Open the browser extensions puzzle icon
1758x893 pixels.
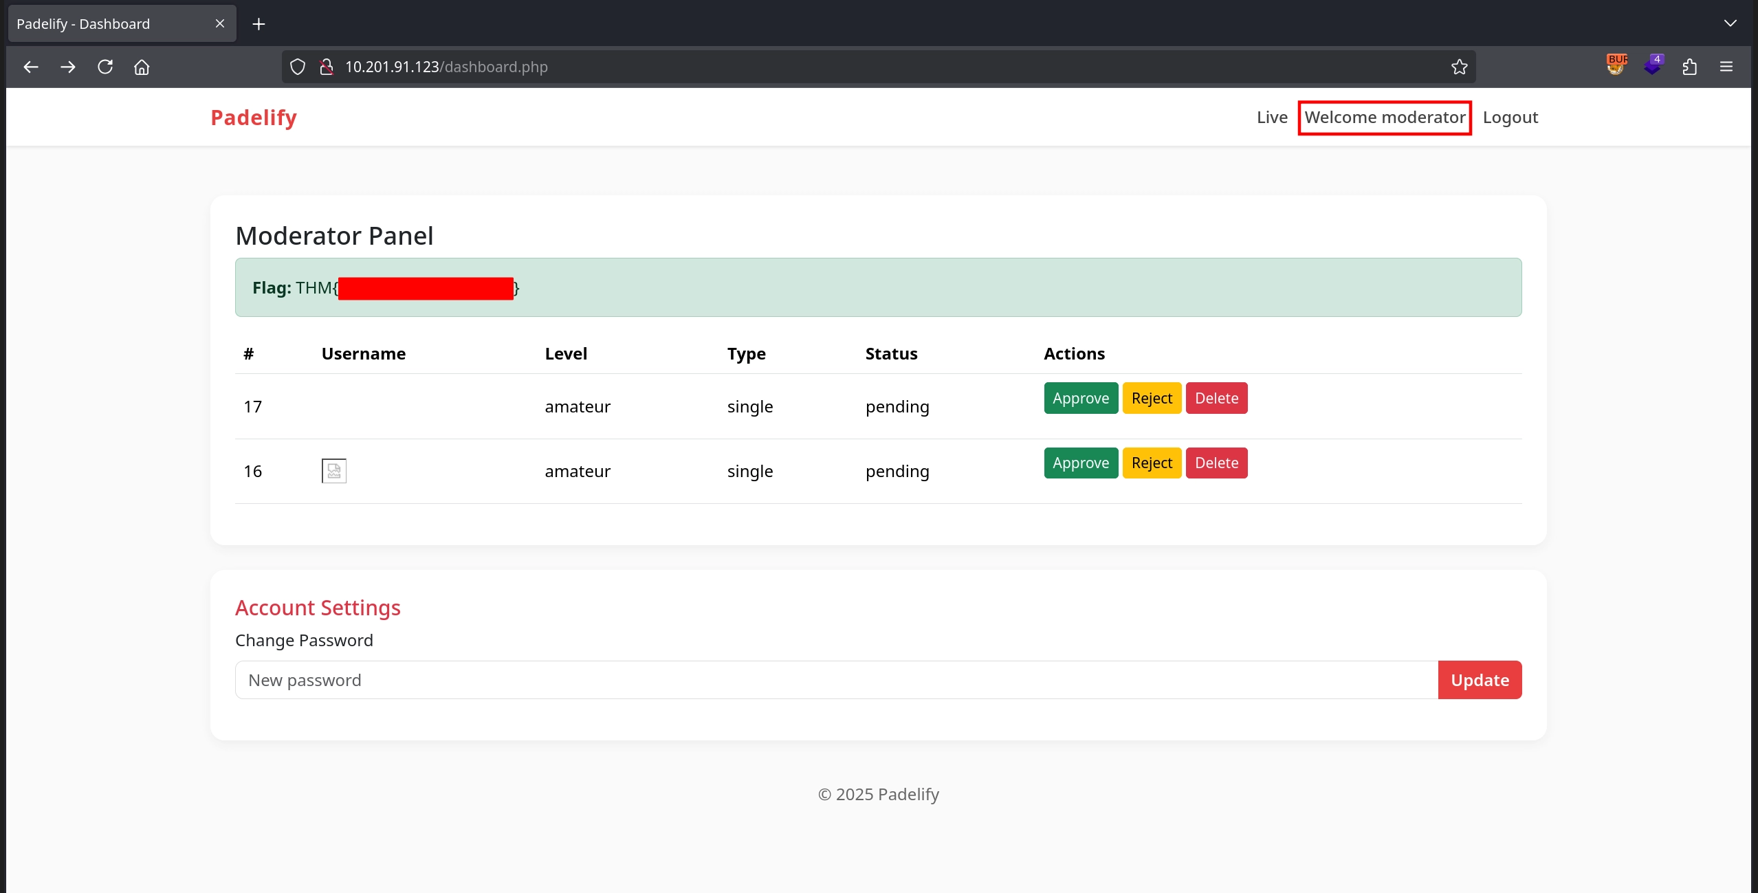[1690, 67]
